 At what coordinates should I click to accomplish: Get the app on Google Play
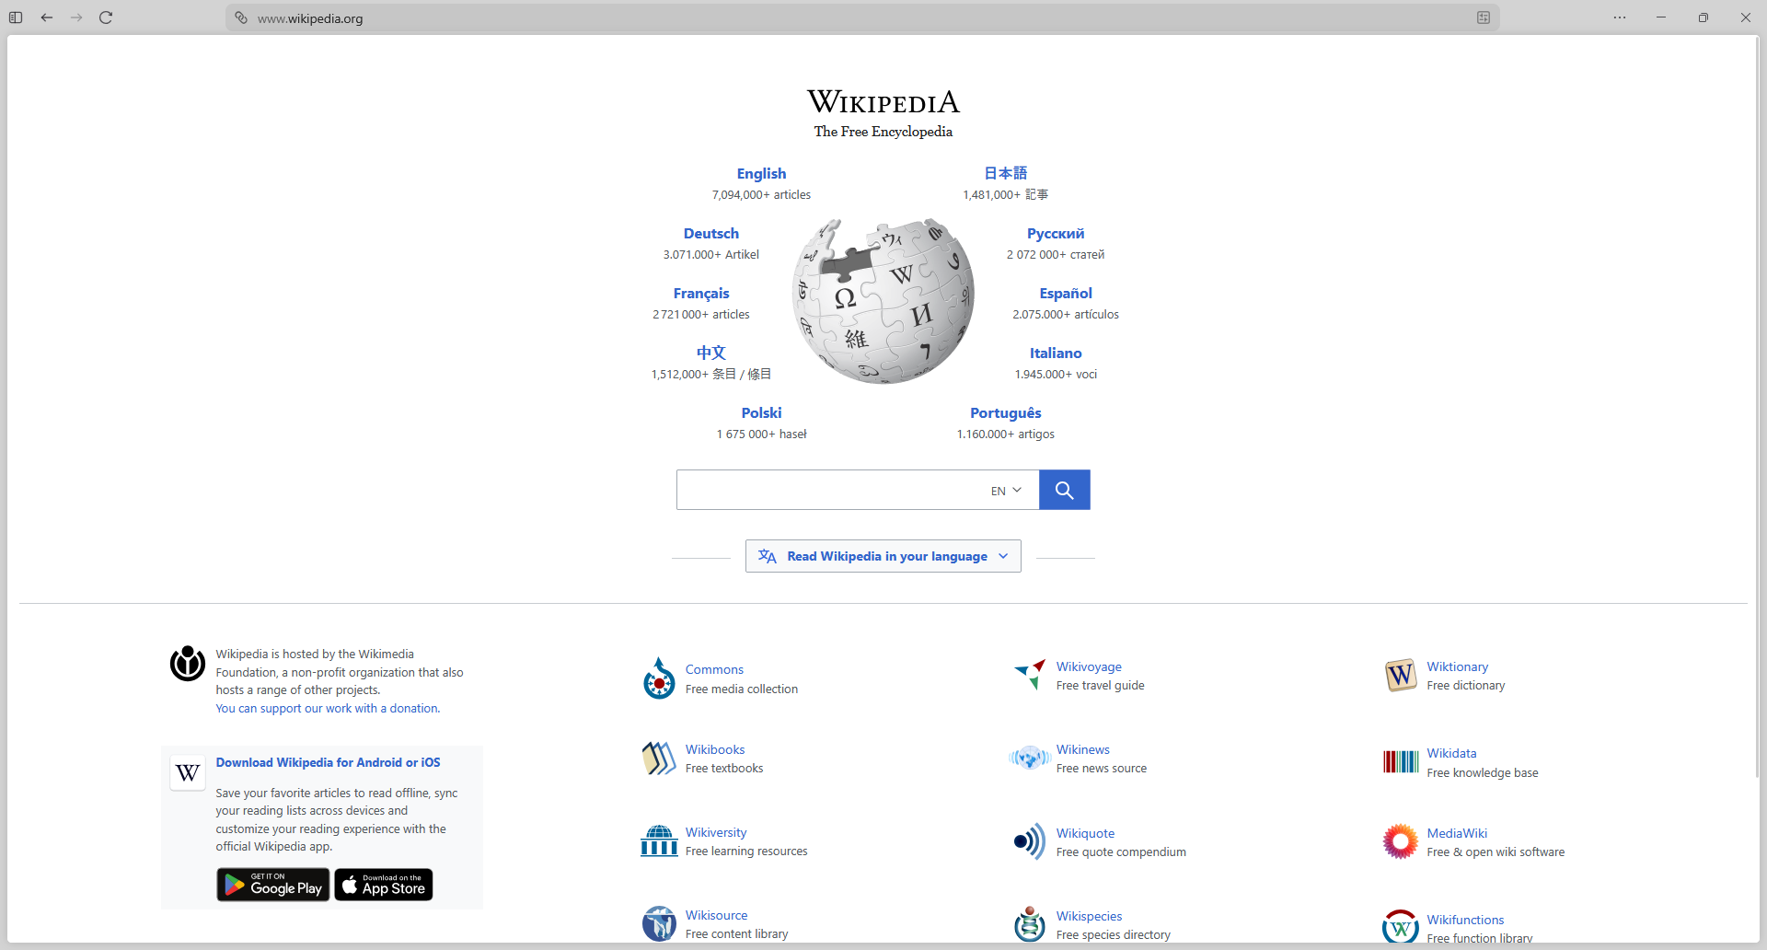pos(273,885)
